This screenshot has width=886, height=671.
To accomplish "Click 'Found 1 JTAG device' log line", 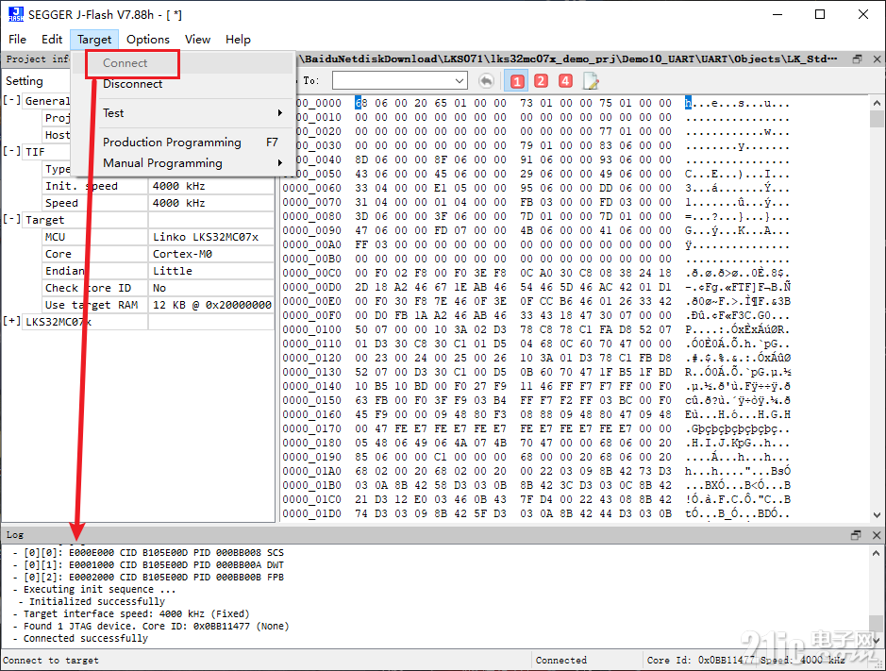I will point(156,626).
